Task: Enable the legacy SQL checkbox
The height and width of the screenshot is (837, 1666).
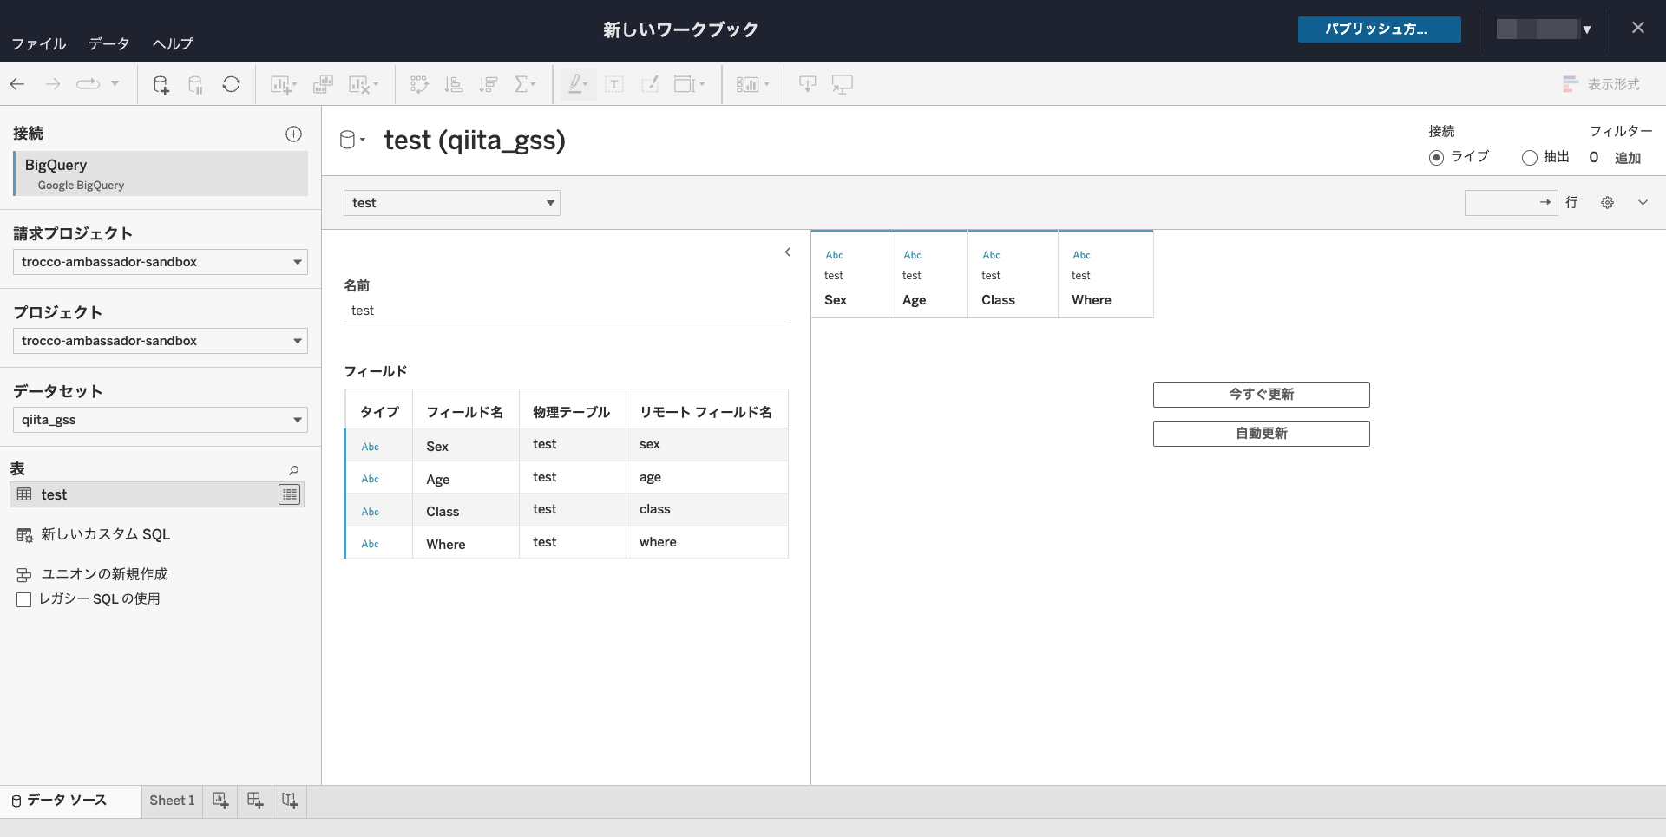Action: [x=24, y=599]
